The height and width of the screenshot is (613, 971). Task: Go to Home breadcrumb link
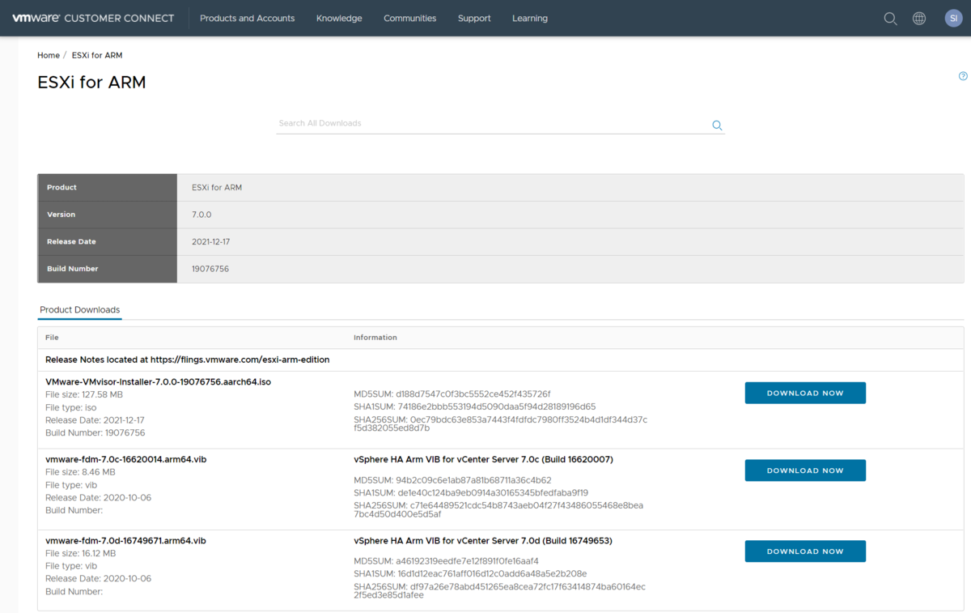pos(49,55)
